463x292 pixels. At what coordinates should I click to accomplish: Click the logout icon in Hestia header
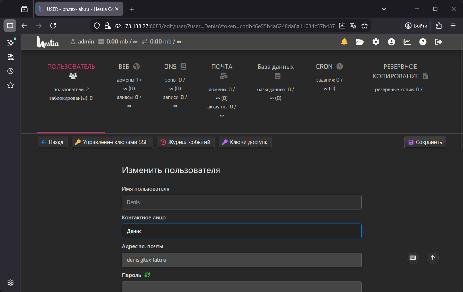coord(438,42)
